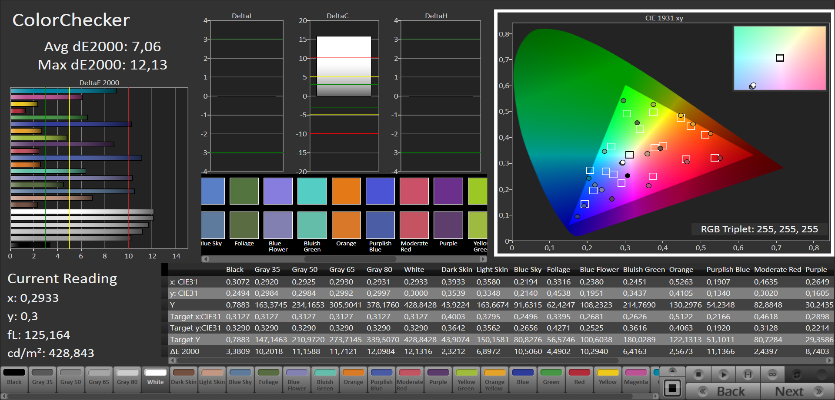Click the double-chevron icon on the Back button
Screen dimensions: 835x400
click(703, 391)
